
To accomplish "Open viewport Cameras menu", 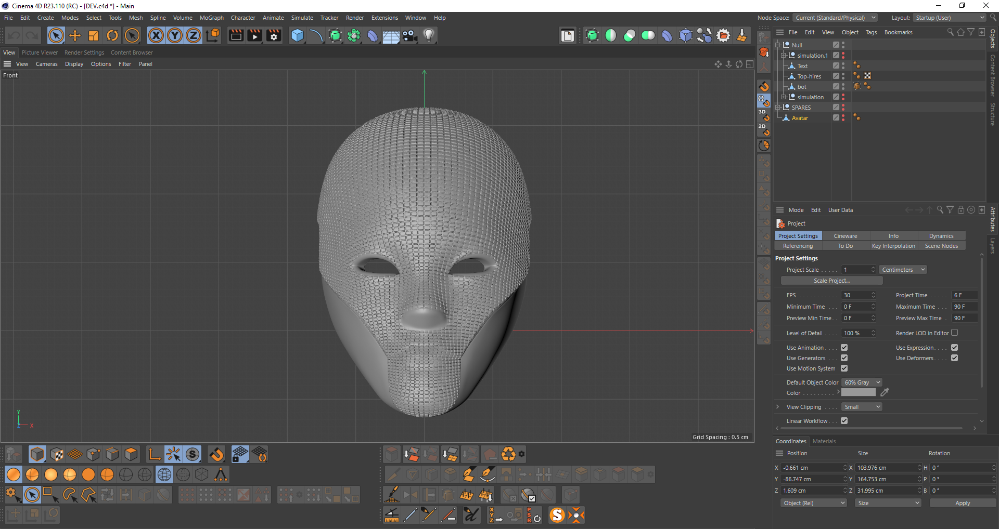I will click(47, 64).
